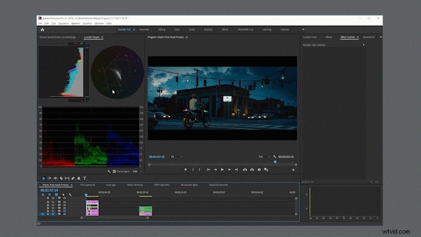Select the Type tool
Viewport: 421px width, 237px height.
pyautogui.click(x=85, y=178)
